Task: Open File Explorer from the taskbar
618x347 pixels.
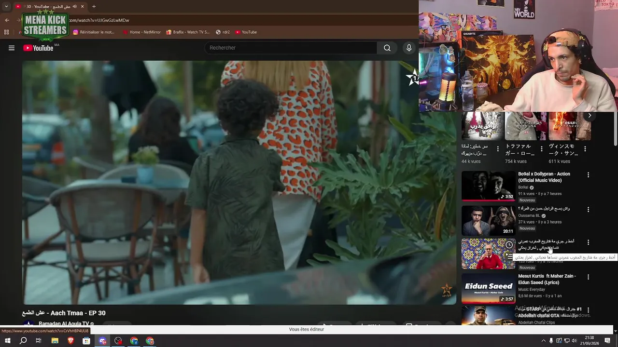Action: 55,341
